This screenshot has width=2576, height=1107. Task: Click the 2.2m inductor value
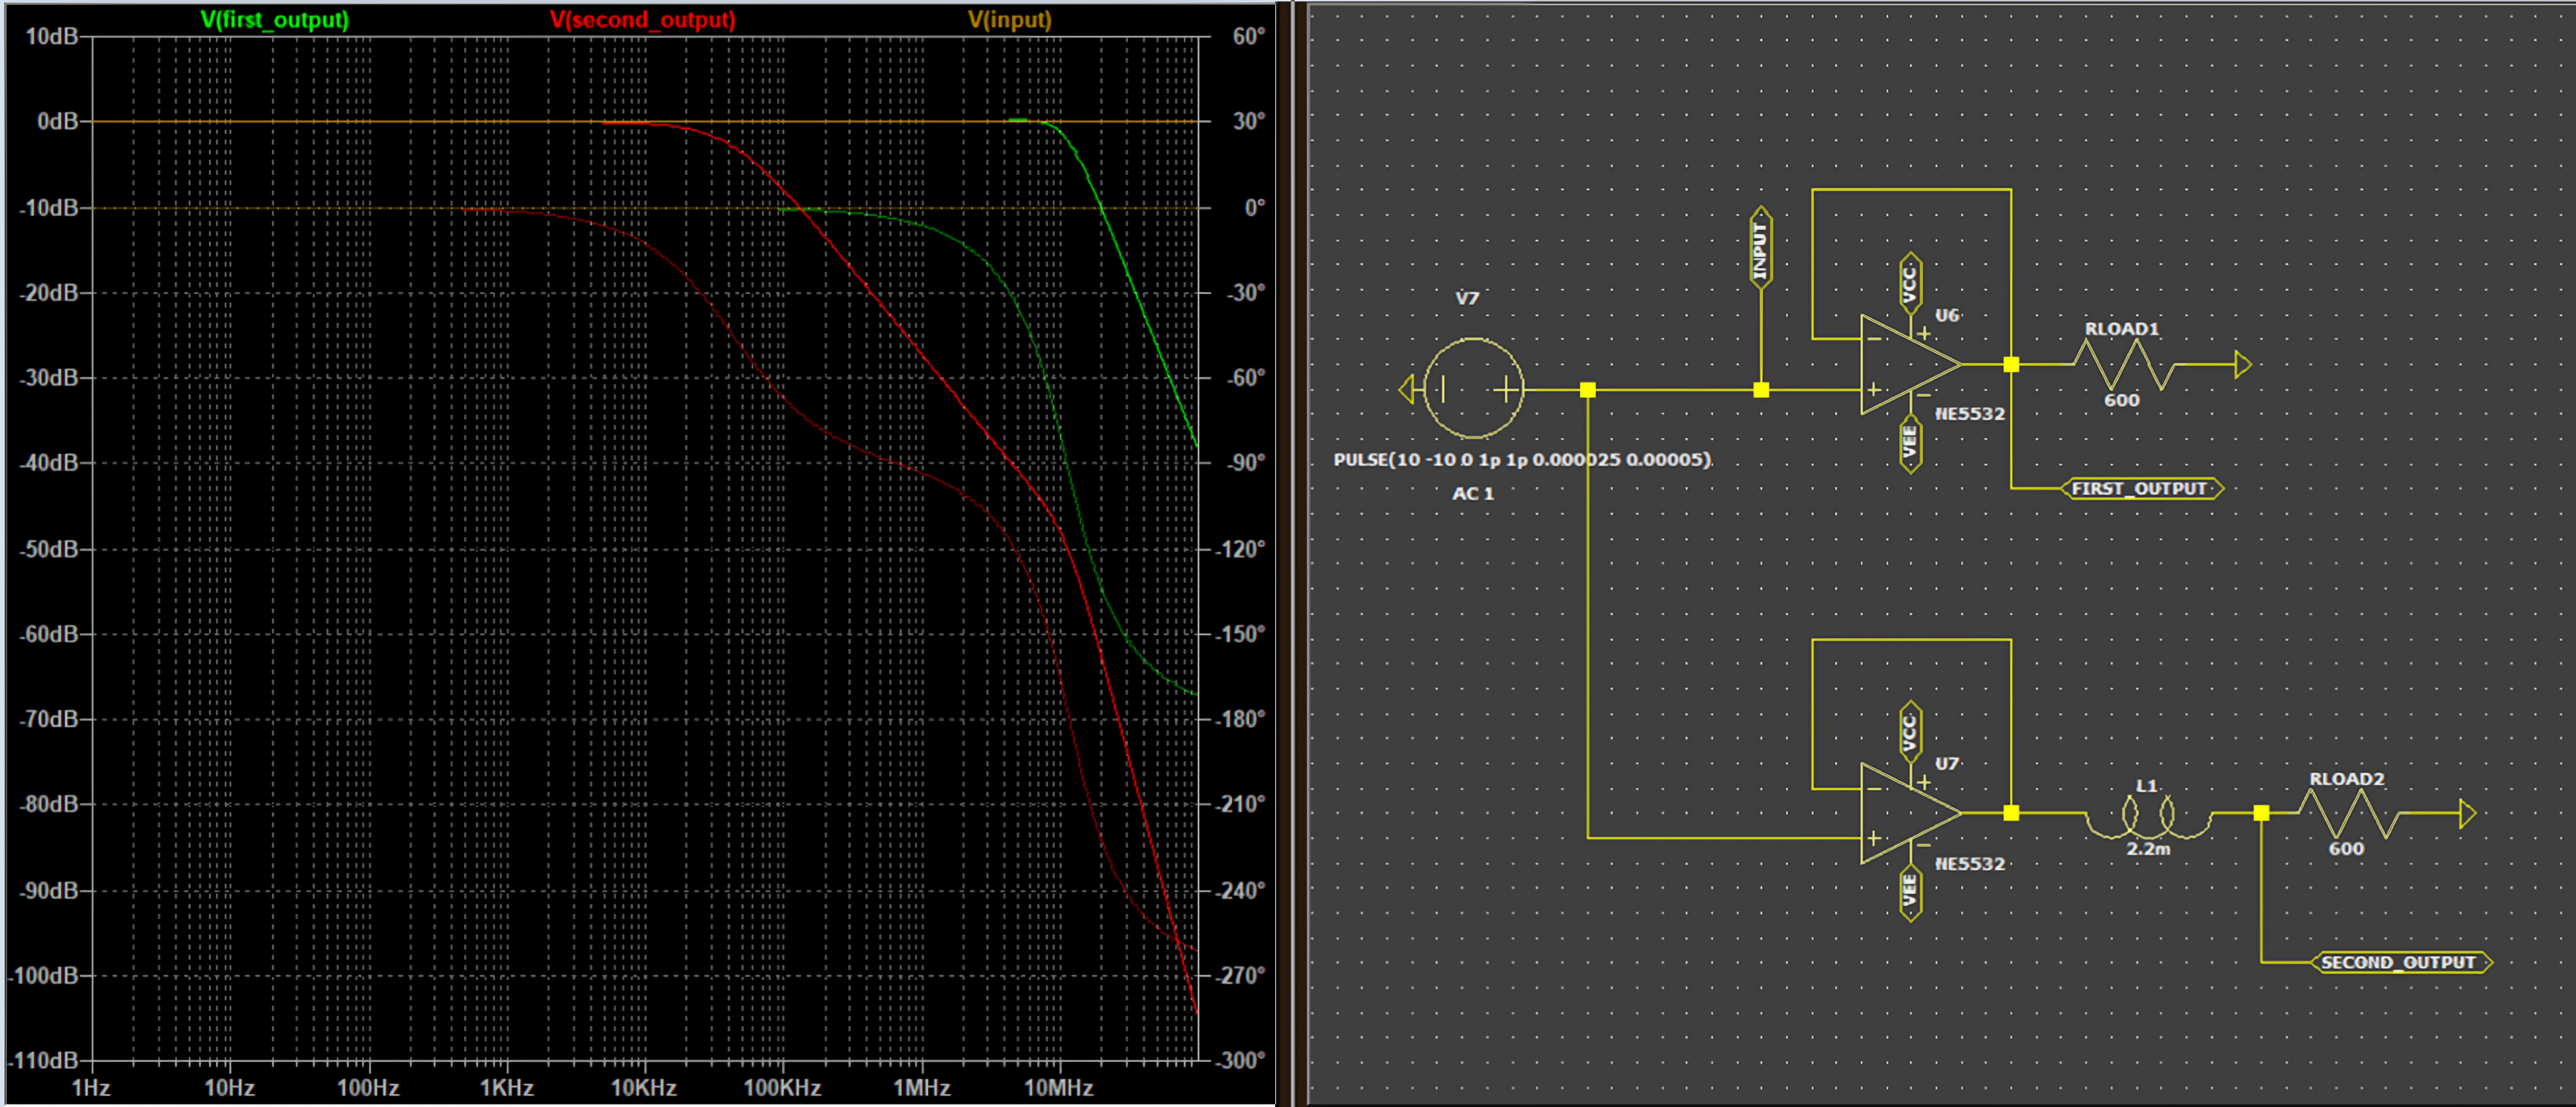point(2148,848)
